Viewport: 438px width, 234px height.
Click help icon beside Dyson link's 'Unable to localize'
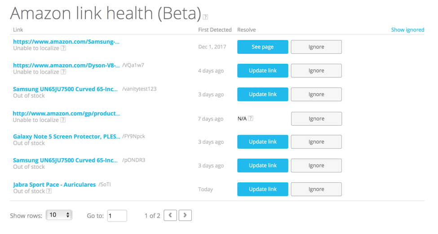pos(63,72)
